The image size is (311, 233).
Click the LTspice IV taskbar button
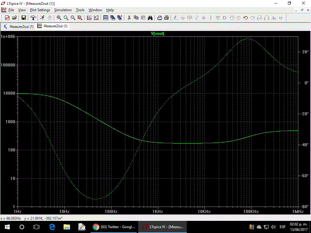click(x=163, y=227)
